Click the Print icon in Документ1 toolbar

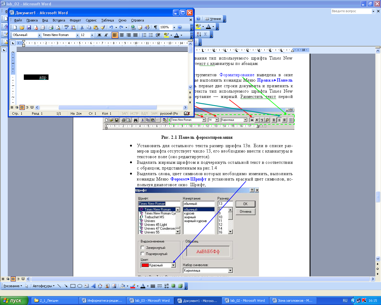51,27
